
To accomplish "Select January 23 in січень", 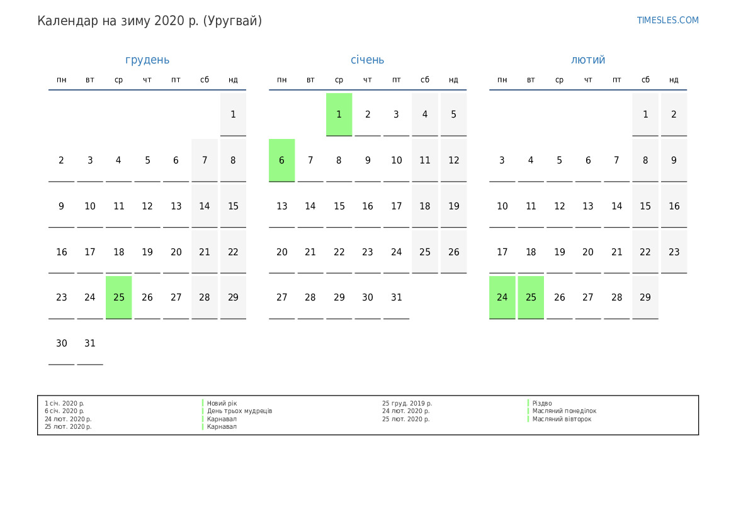I will 368,252.
